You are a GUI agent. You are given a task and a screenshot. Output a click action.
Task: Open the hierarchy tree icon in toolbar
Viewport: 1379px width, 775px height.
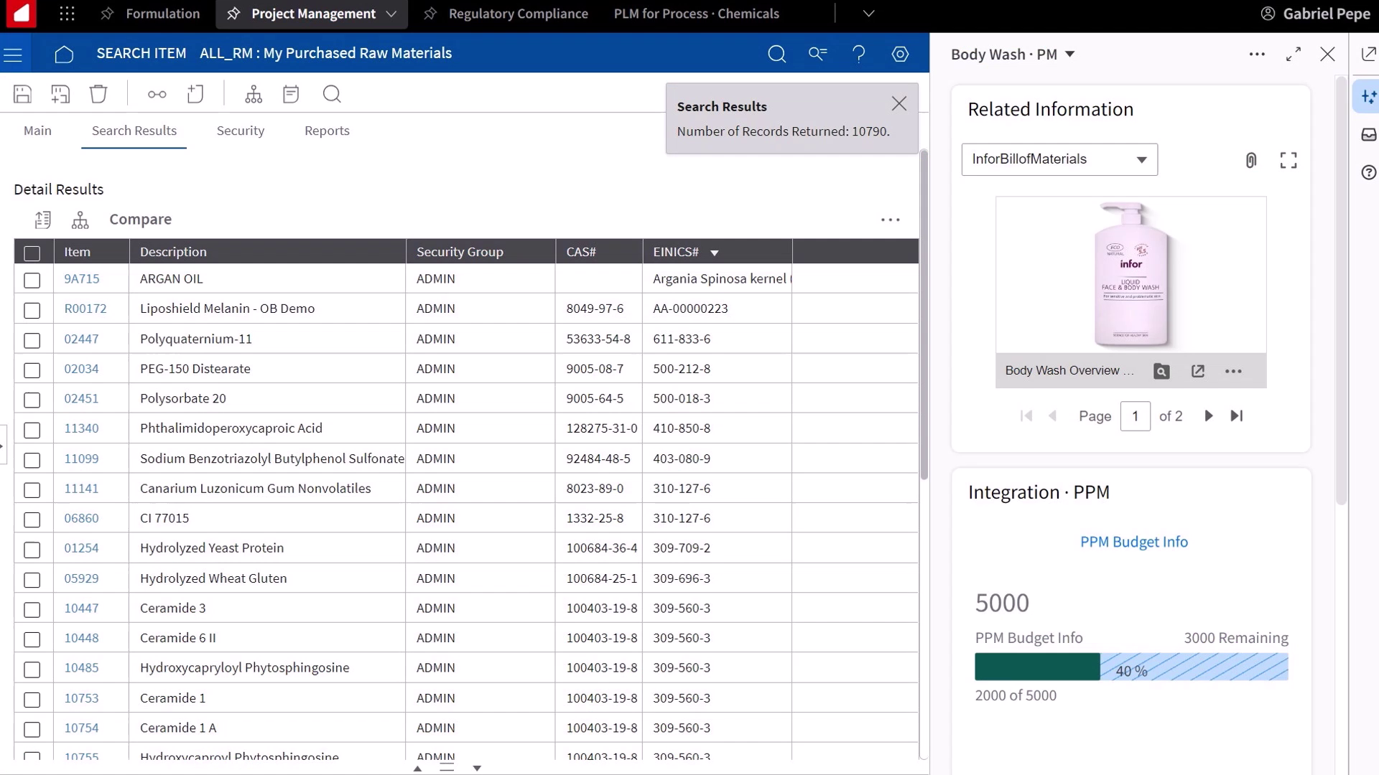pos(254,94)
